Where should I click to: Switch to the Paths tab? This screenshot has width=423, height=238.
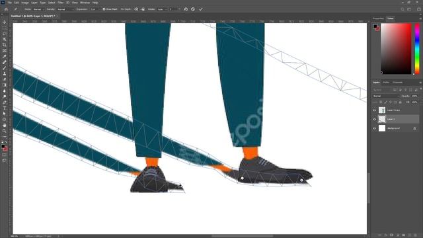coord(386,83)
